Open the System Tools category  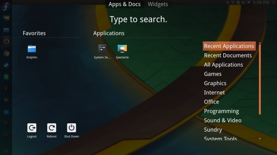[x=220, y=138]
